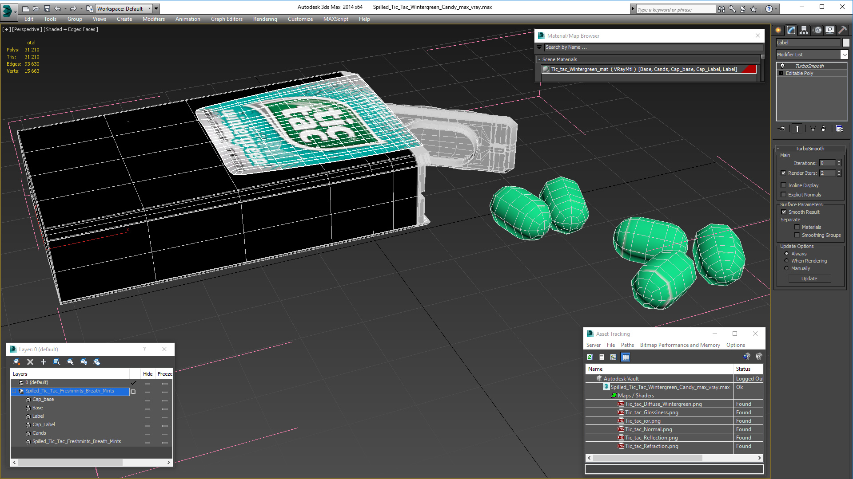Click the Undo arrow icon
This screenshot has height=479, width=853.
57,8
